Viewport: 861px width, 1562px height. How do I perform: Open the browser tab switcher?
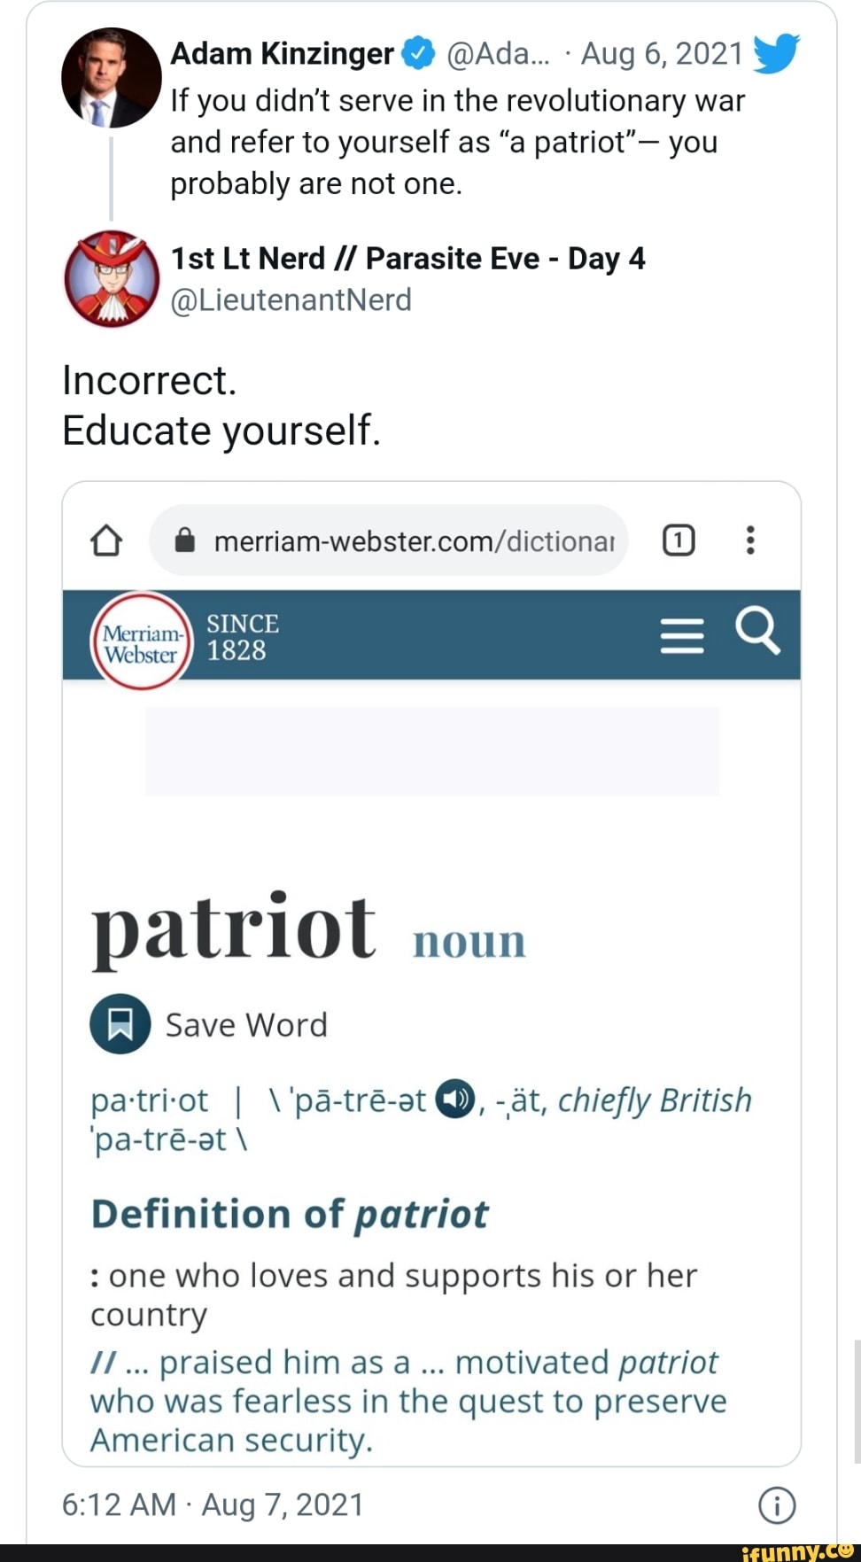(679, 540)
